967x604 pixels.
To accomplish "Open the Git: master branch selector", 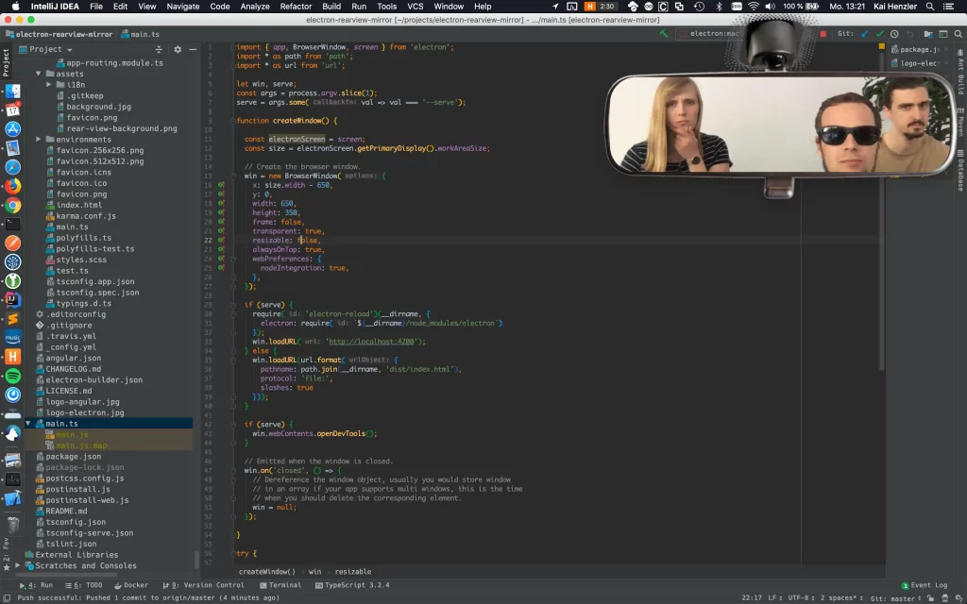I will pyautogui.click(x=895, y=597).
